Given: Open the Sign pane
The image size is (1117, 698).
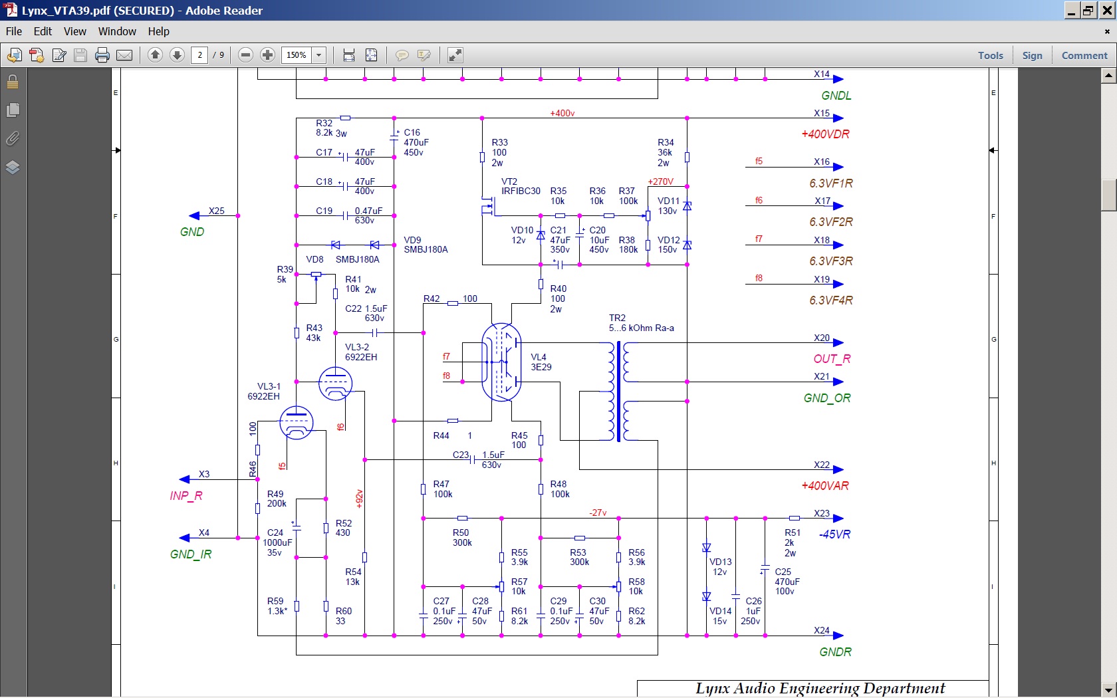Looking at the screenshot, I should coord(1032,55).
